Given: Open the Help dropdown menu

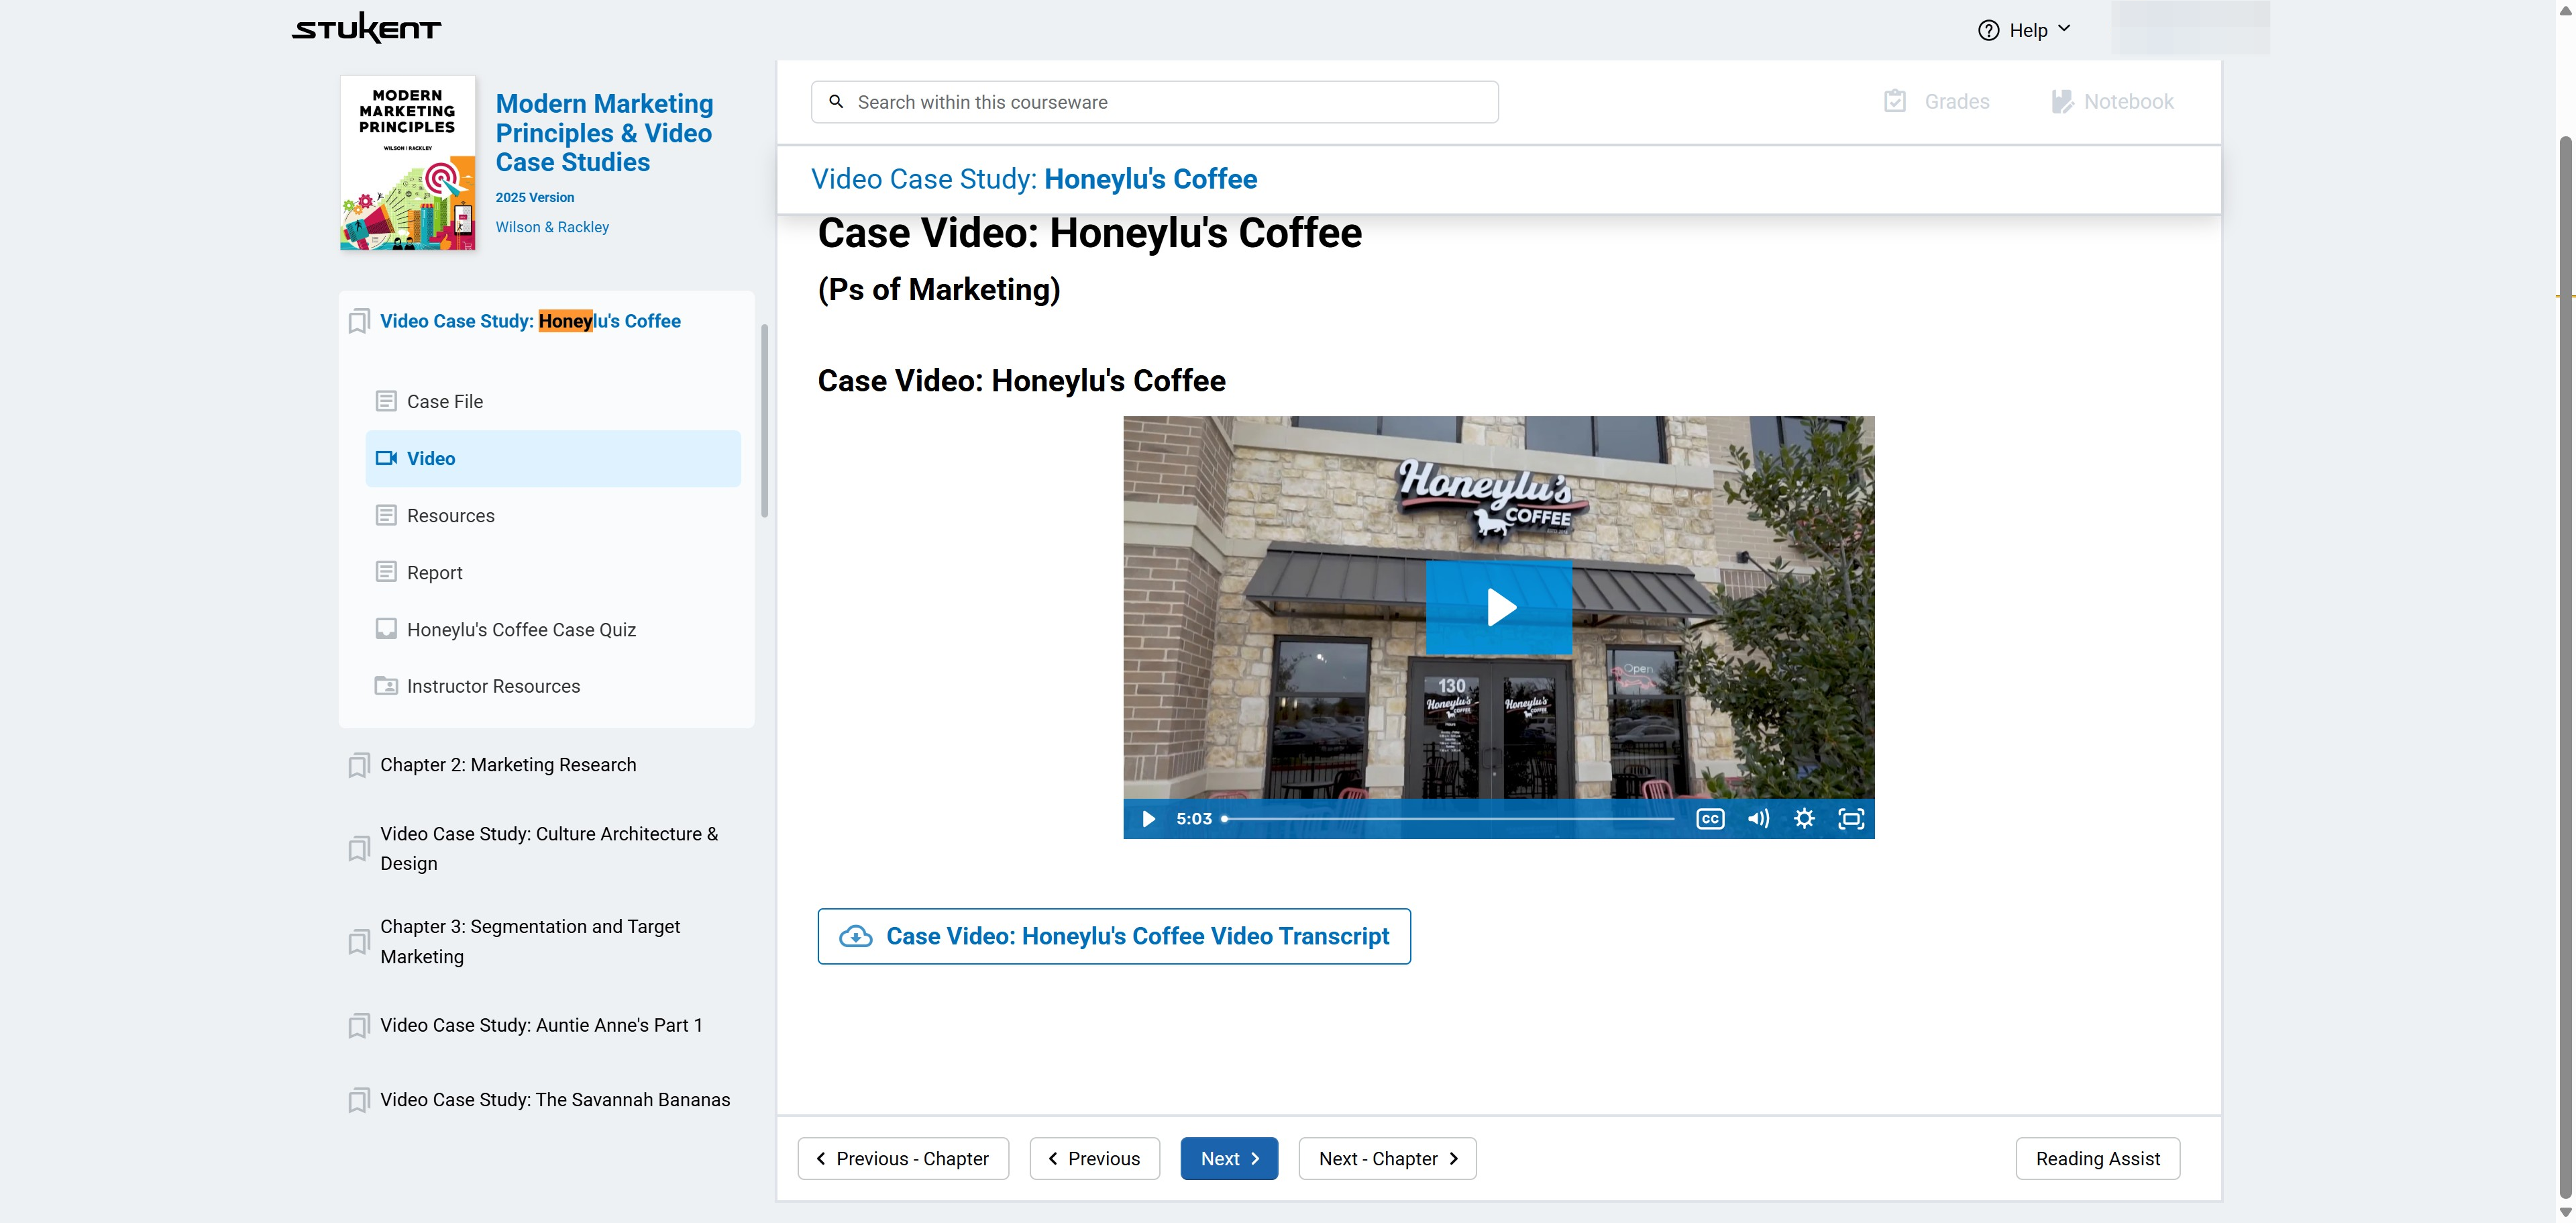Looking at the screenshot, I should [x=2024, y=30].
